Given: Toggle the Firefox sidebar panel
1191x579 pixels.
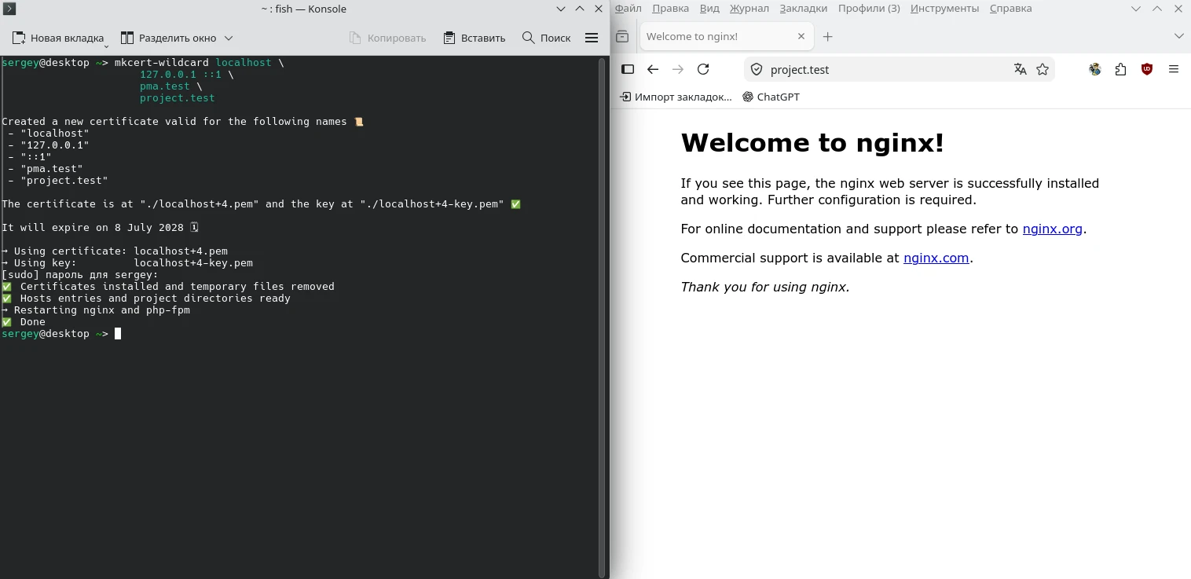Looking at the screenshot, I should [x=627, y=69].
